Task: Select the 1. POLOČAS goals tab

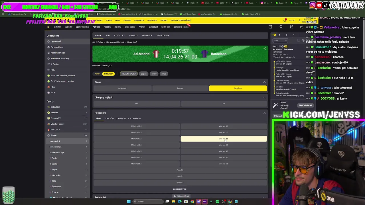Action: 109,118
